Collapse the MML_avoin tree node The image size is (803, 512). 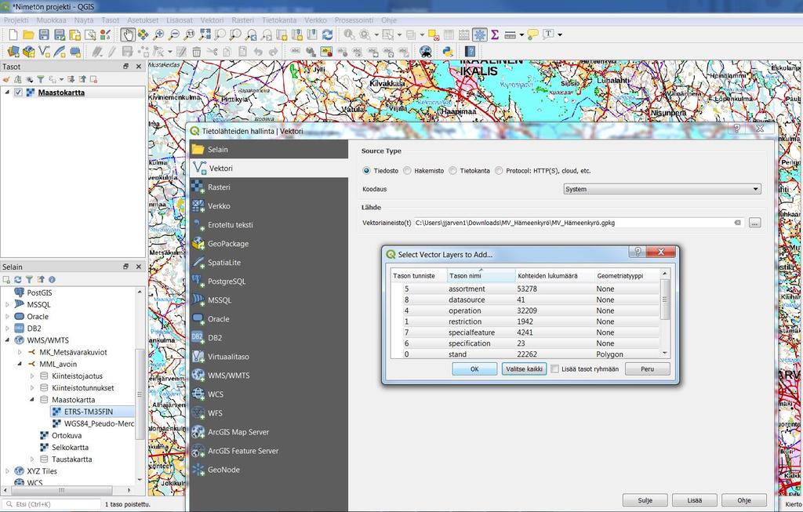tap(20, 364)
